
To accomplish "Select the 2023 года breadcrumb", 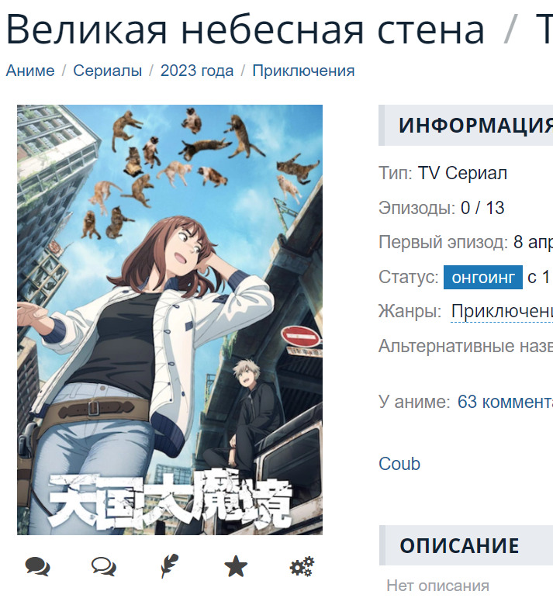I will [197, 71].
